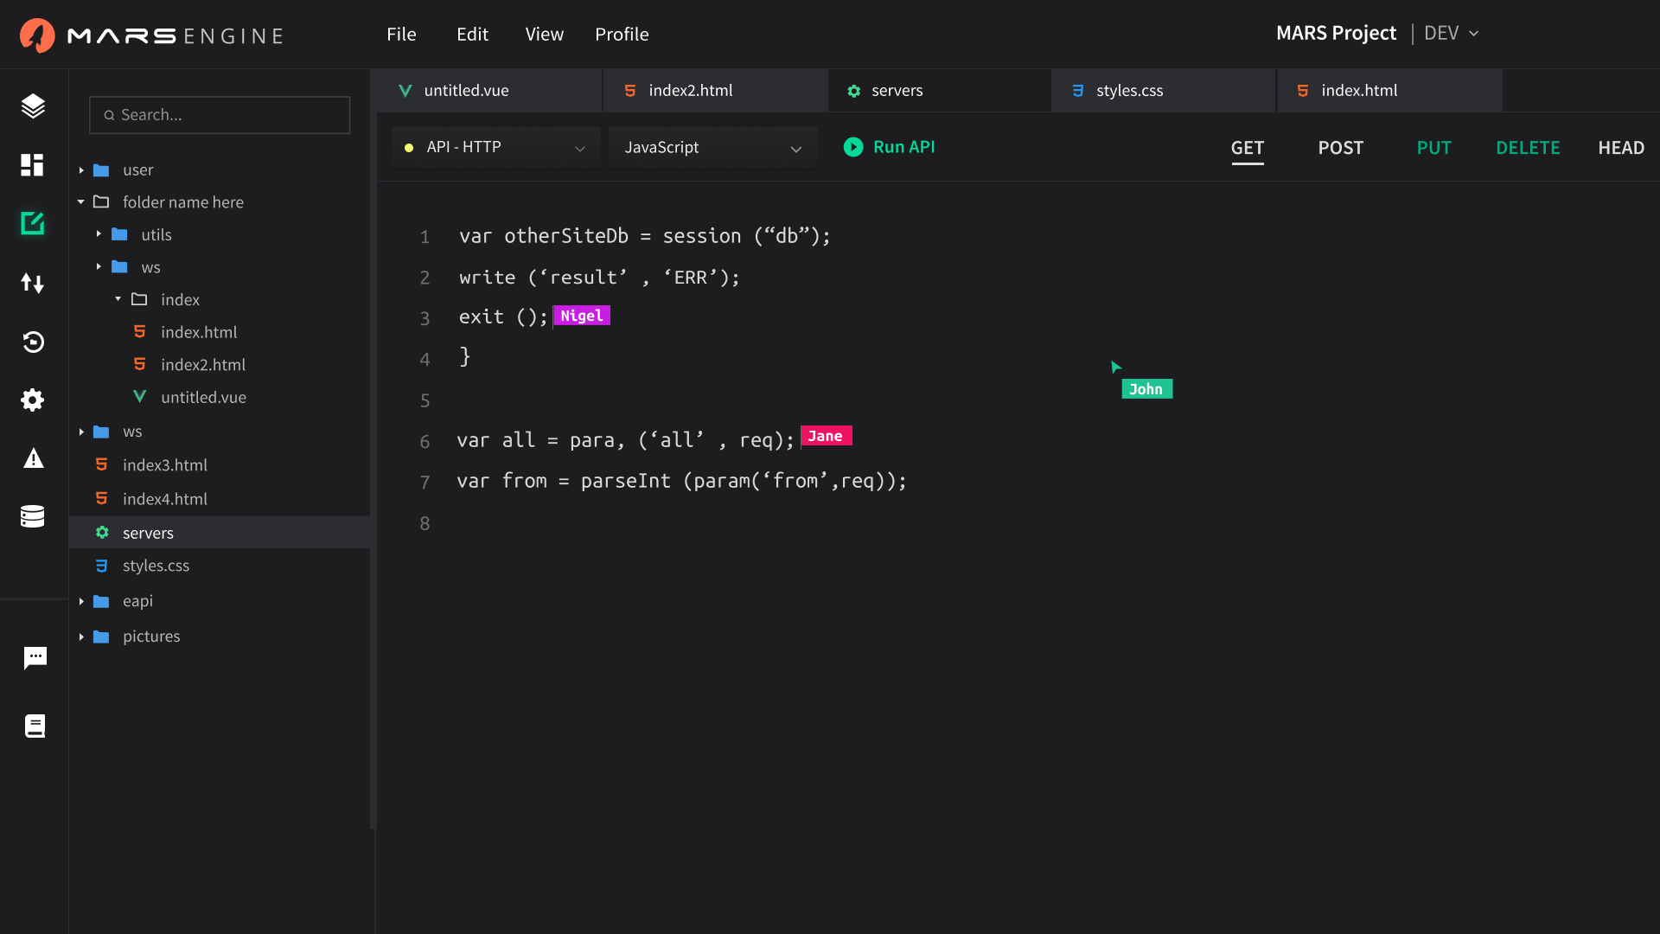Click the warning triangle sidebar icon
This screenshot has width=1660, height=934.
click(x=33, y=458)
